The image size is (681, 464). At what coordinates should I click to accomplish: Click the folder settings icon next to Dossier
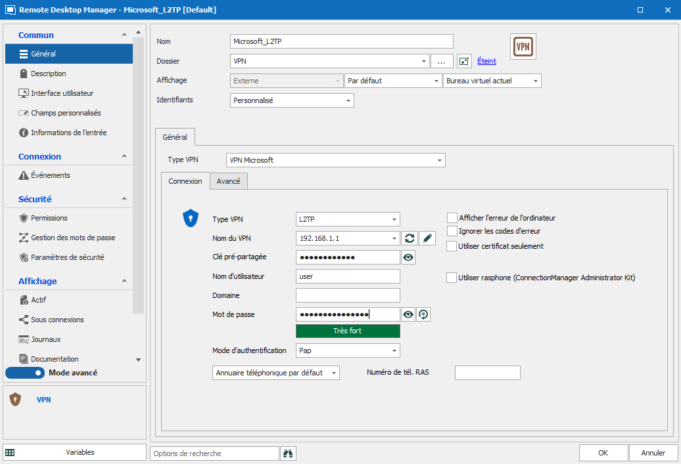pos(465,61)
